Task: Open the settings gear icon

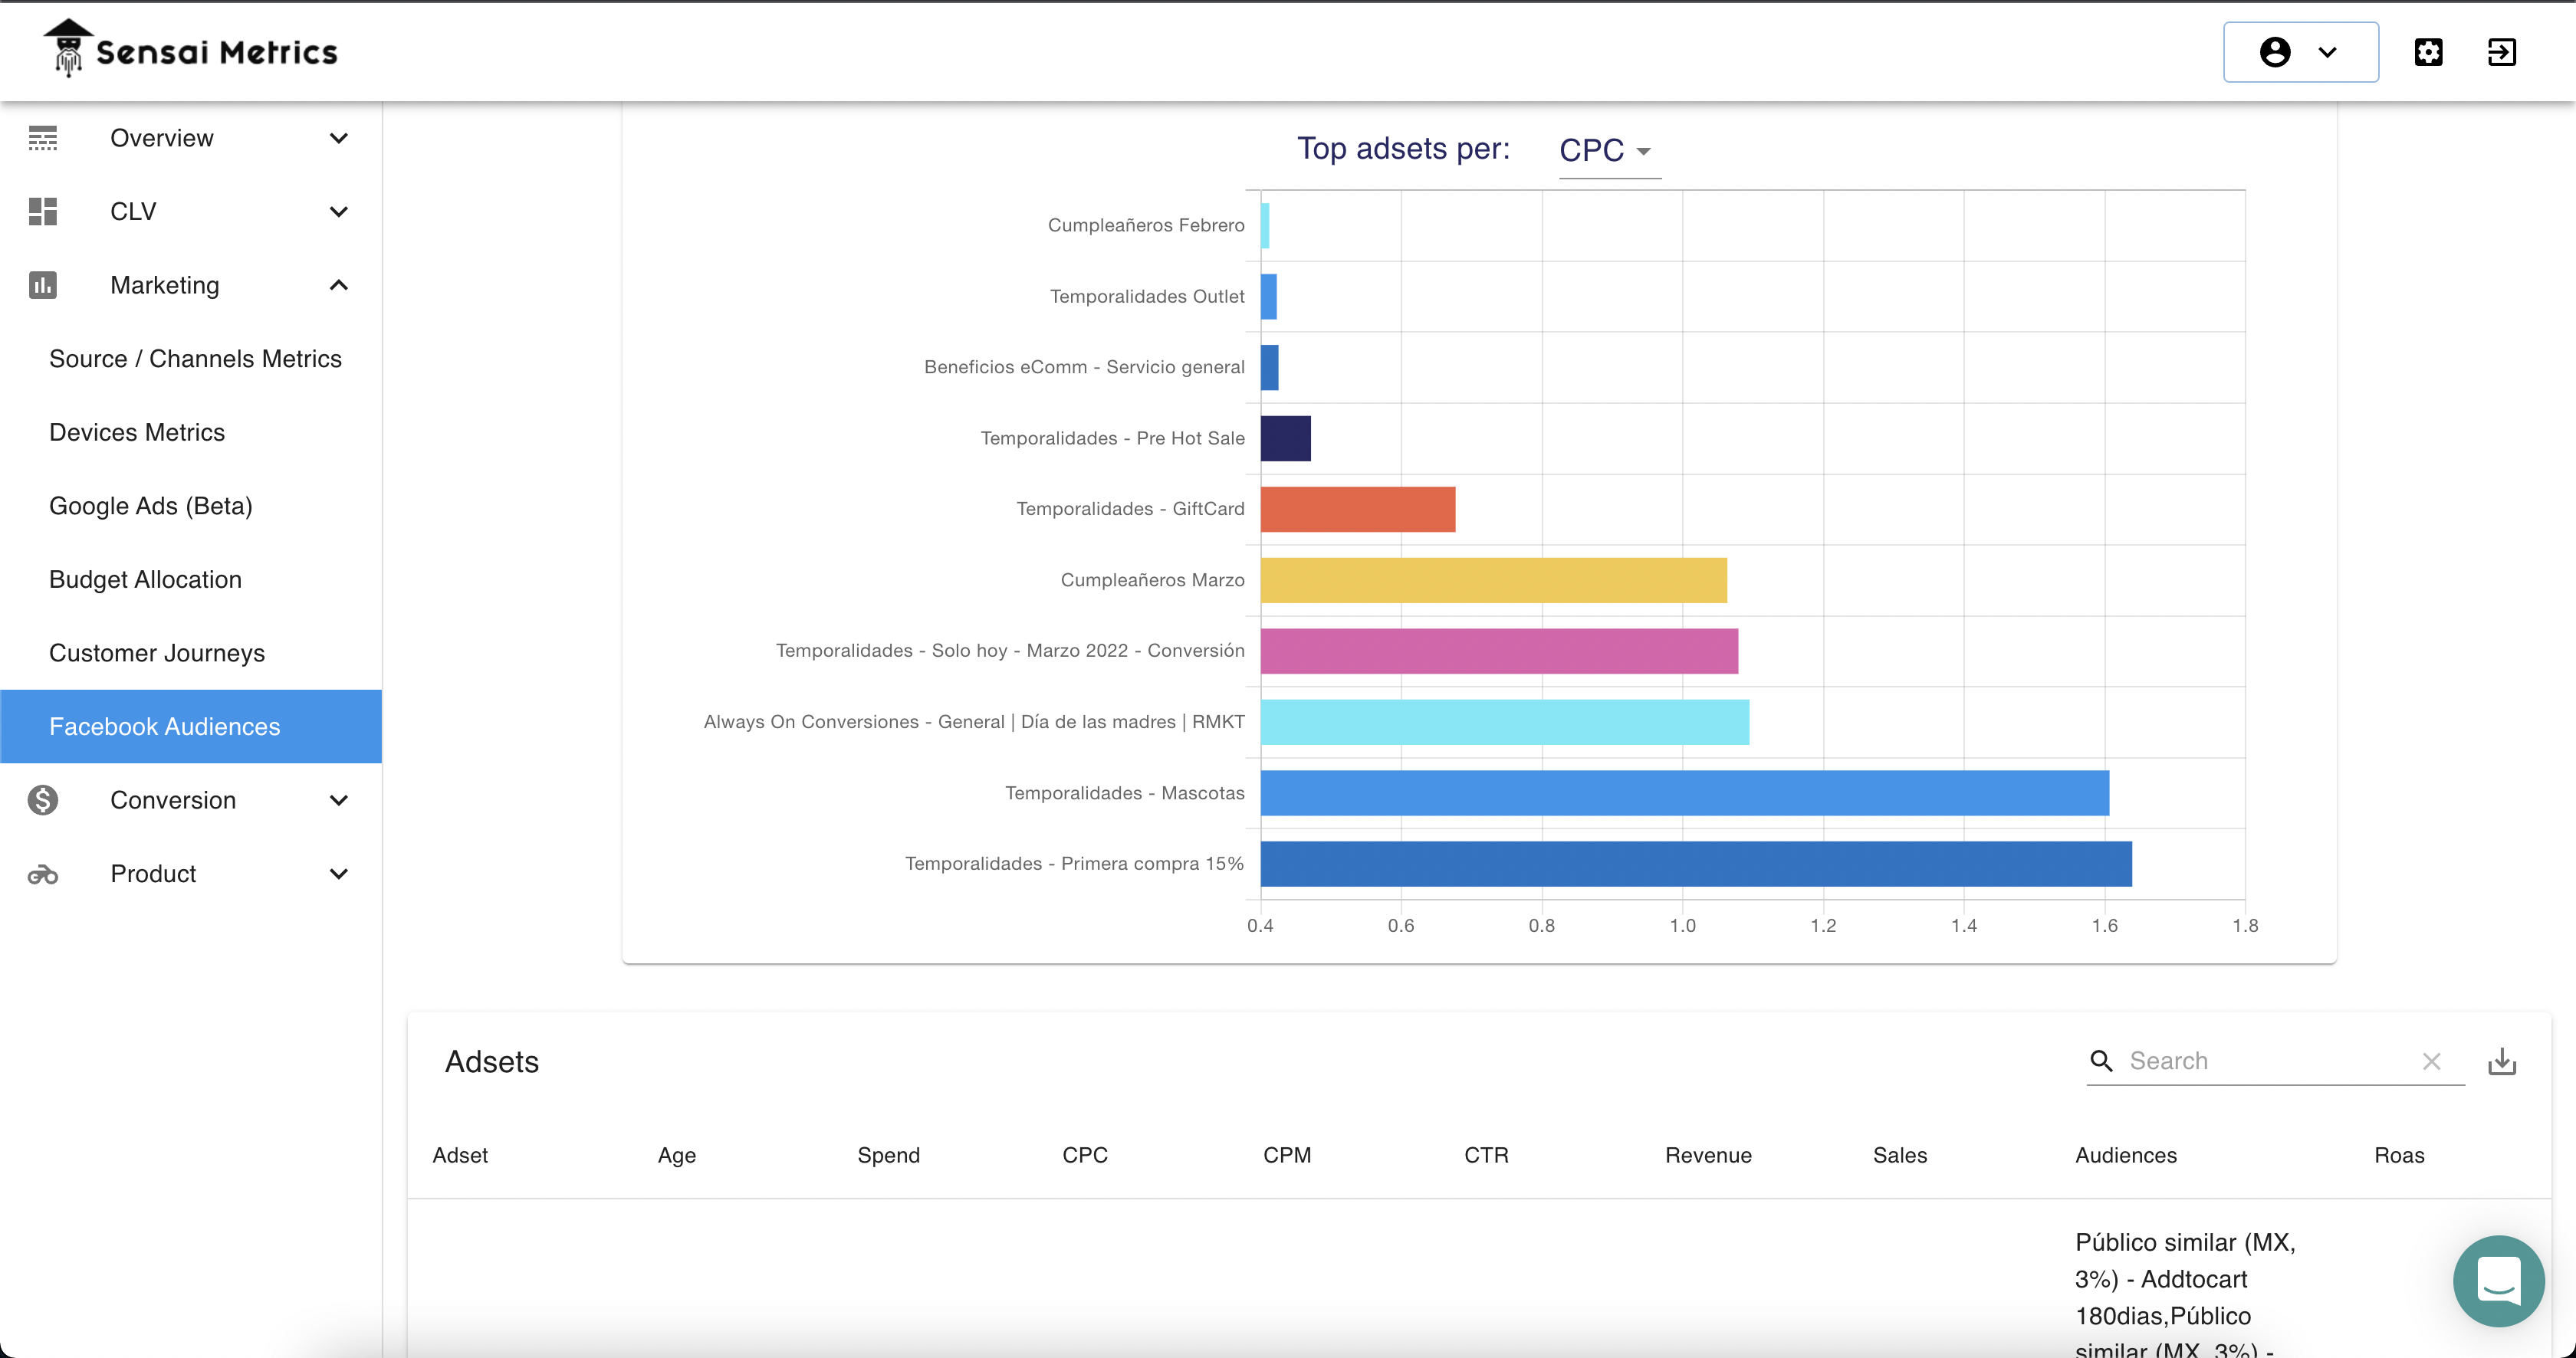Action: pyautogui.click(x=2428, y=52)
